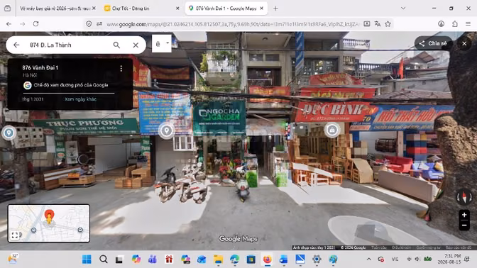
Task: Open the three-dot menu for 876 Vành Đai 1
Action: point(121,69)
